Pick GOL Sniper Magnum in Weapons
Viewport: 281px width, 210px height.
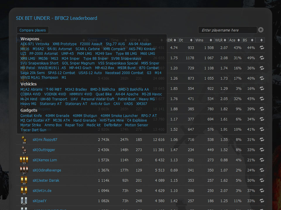78,63
